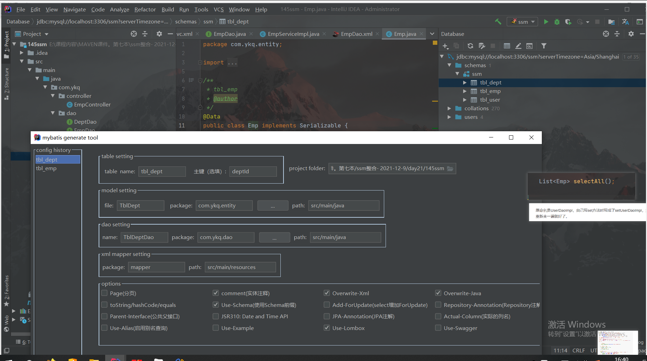Click the Database filter funnel icon

(x=544, y=46)
